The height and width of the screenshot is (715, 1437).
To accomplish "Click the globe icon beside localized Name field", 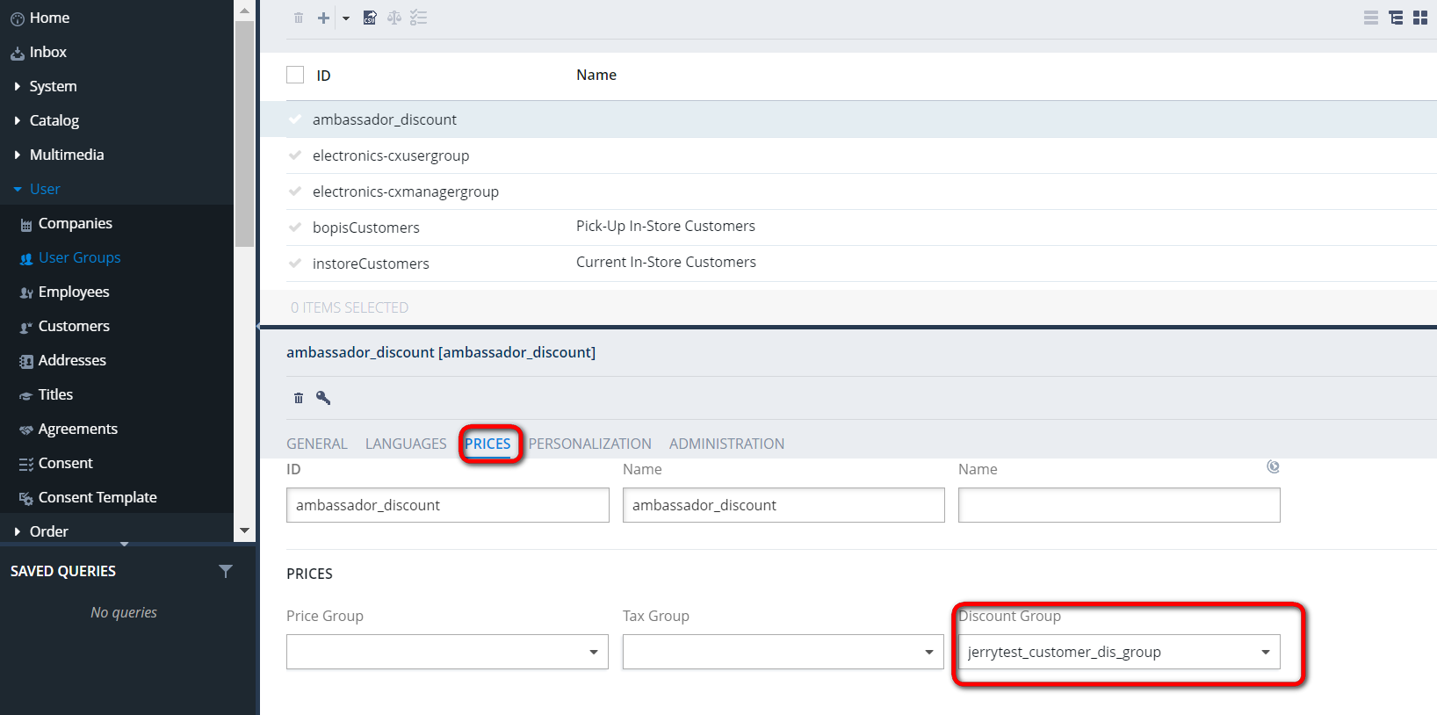I will click(1273, 467).
